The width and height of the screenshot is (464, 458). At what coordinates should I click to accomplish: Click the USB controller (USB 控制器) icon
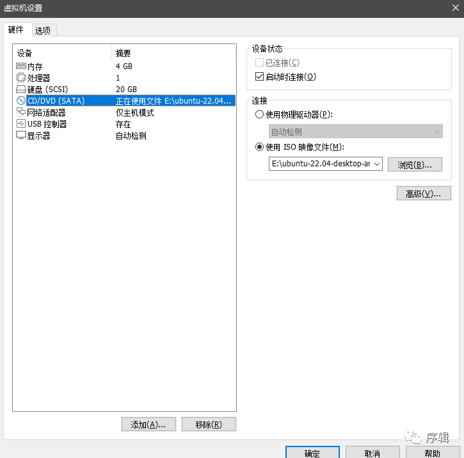21,124
